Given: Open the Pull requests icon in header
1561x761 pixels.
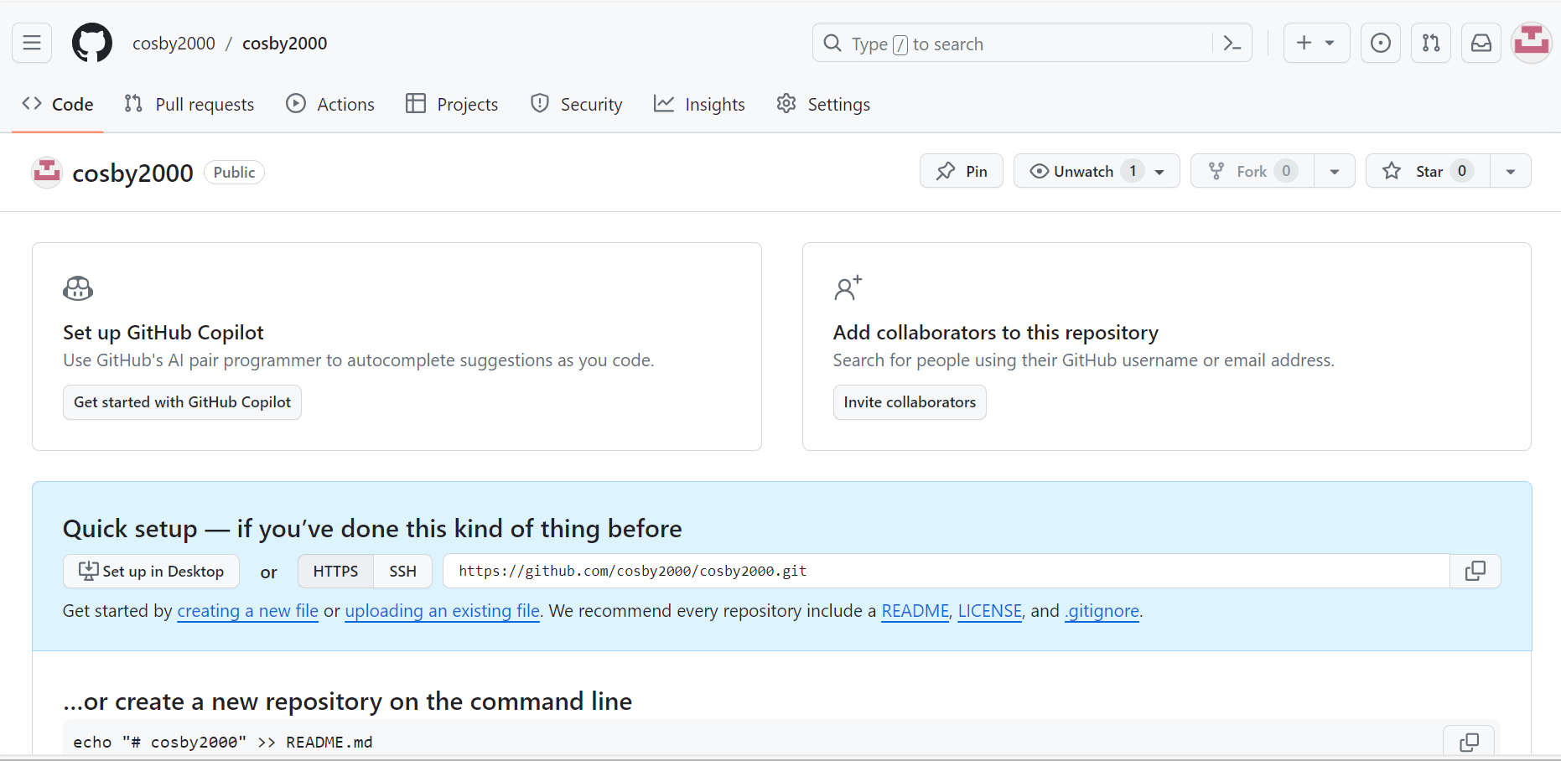Looking at the screenshot, I should (x=1431, y=43).
